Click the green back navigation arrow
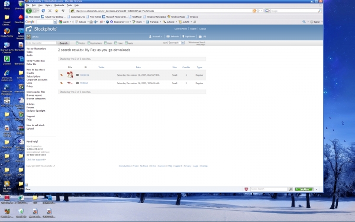This screenshot has width=355, height=222. click(29, 11)
